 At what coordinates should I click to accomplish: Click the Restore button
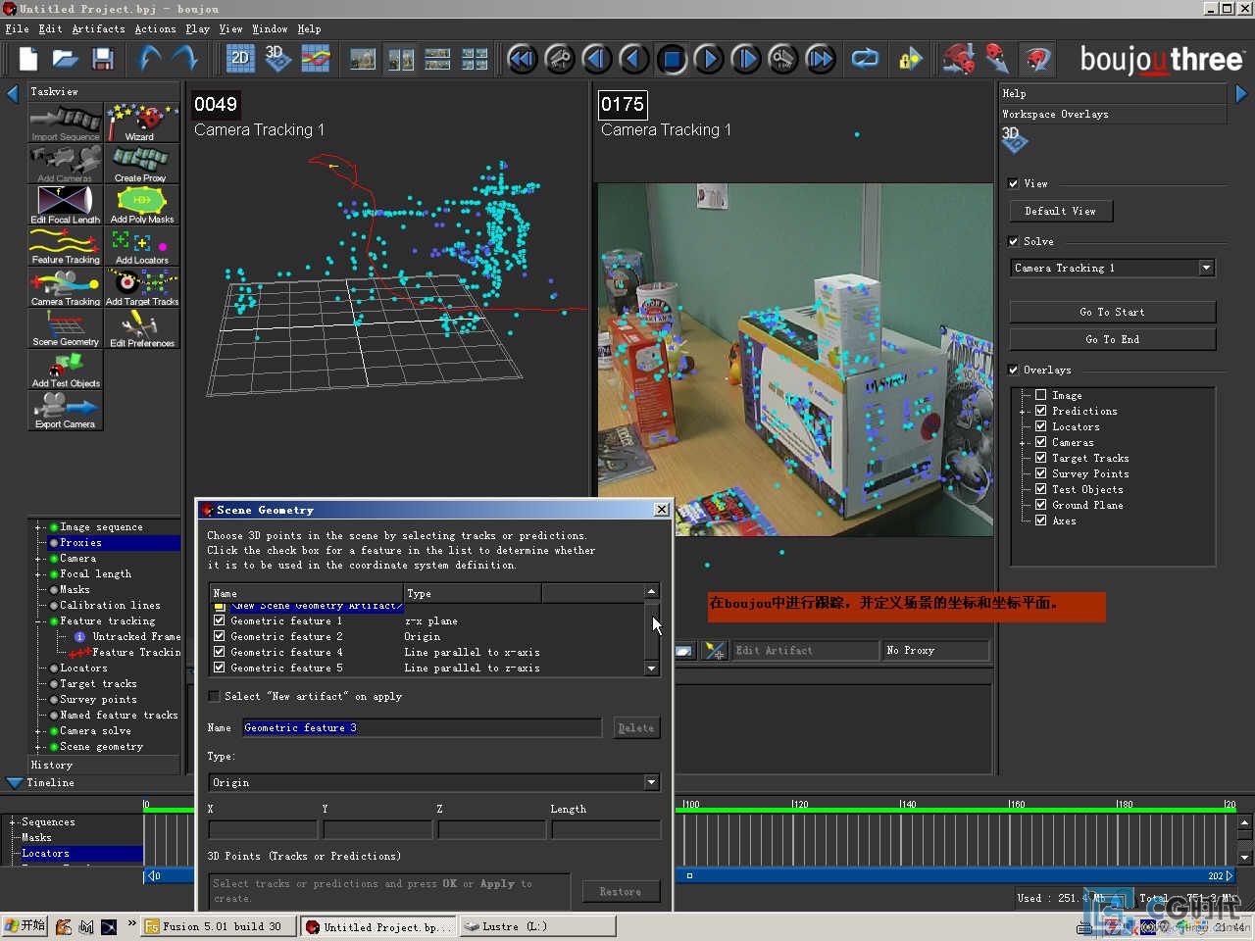(x=620, y=891)
